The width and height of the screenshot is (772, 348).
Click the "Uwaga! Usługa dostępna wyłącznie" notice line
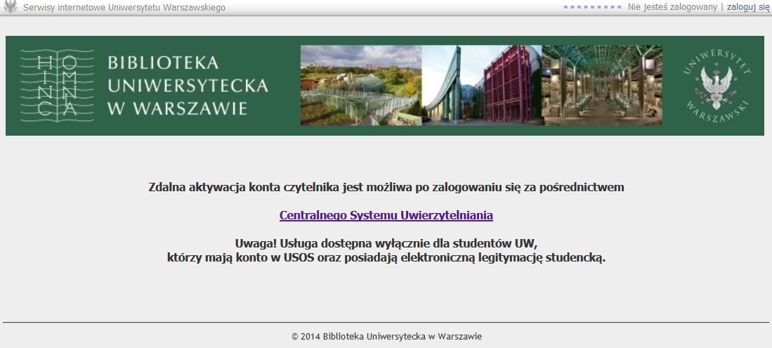[x=386, y=243]
